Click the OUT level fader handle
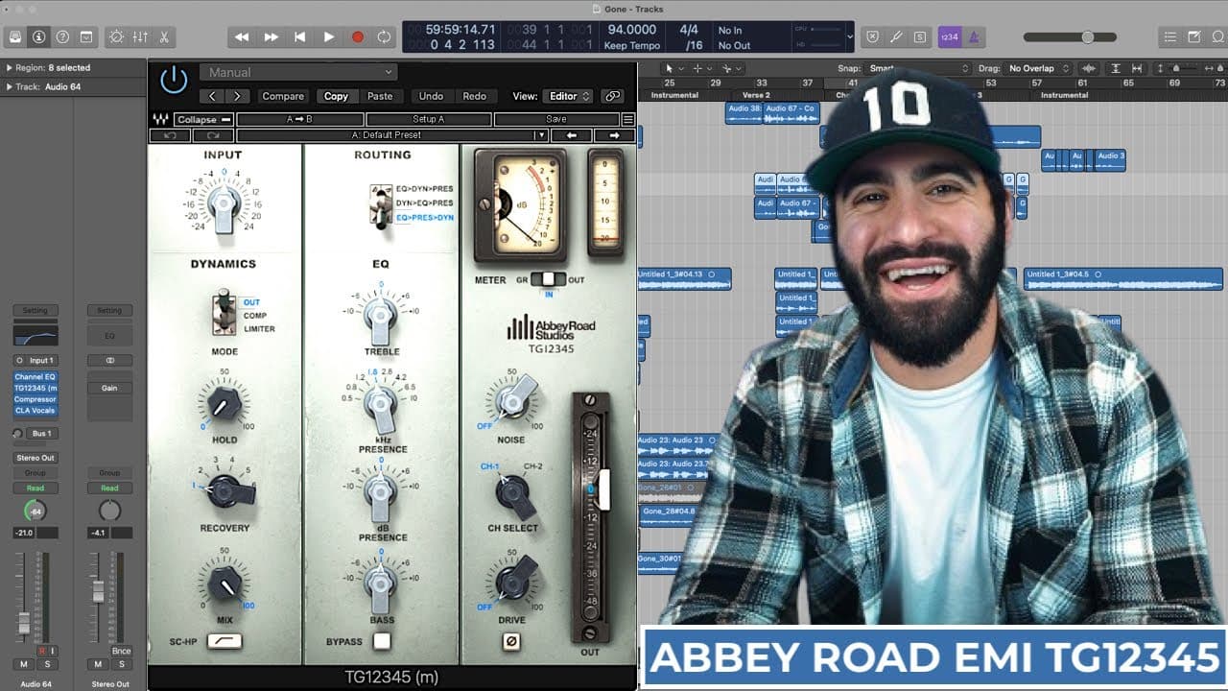 (603, 489)
